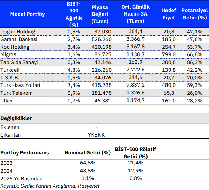Image resolution: width=209 pixels, height=190 pixels.
Task: Select the Hedef Fiyat column header
Action: (x=169, y=14)
